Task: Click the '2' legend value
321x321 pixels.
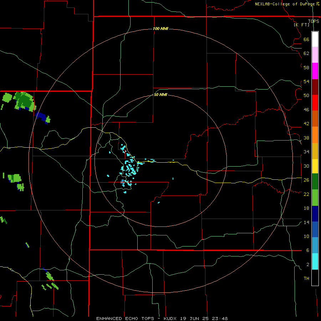Action: pyautogui.click(x=308, y=265)
